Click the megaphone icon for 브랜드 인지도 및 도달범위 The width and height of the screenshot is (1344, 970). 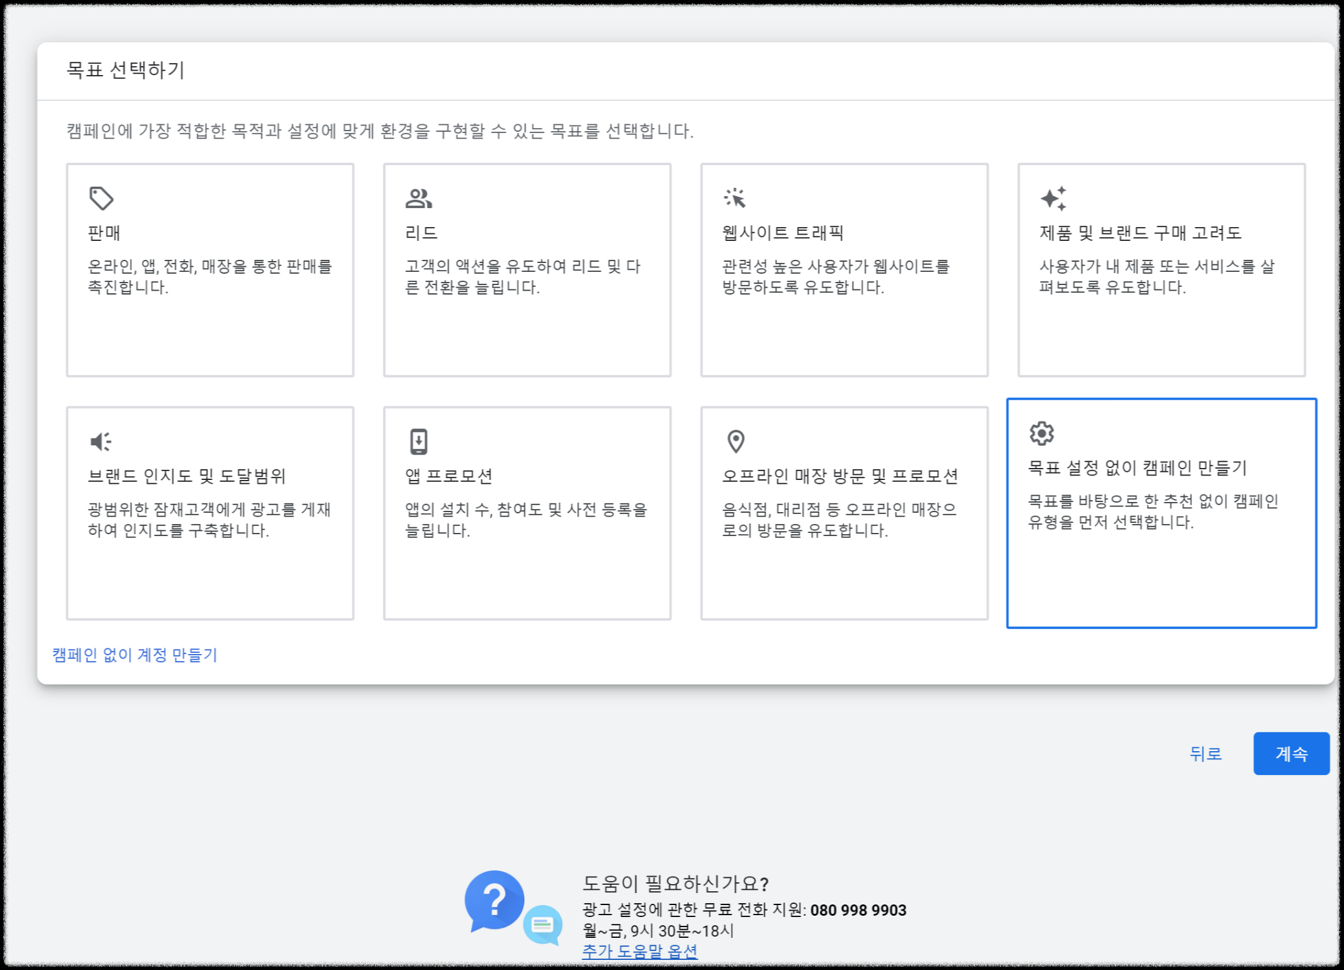click(x=102, y=441)
